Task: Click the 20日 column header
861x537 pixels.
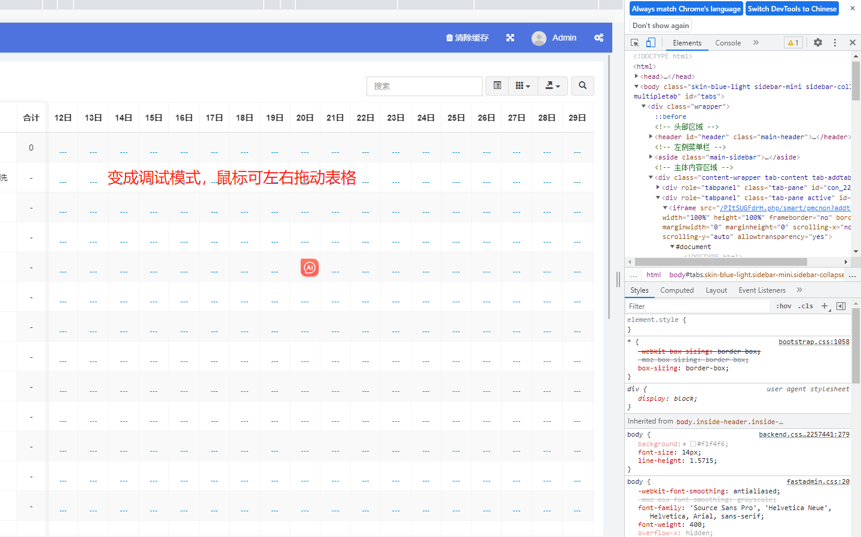Action: pyautogui.click(x=305, y=118)
